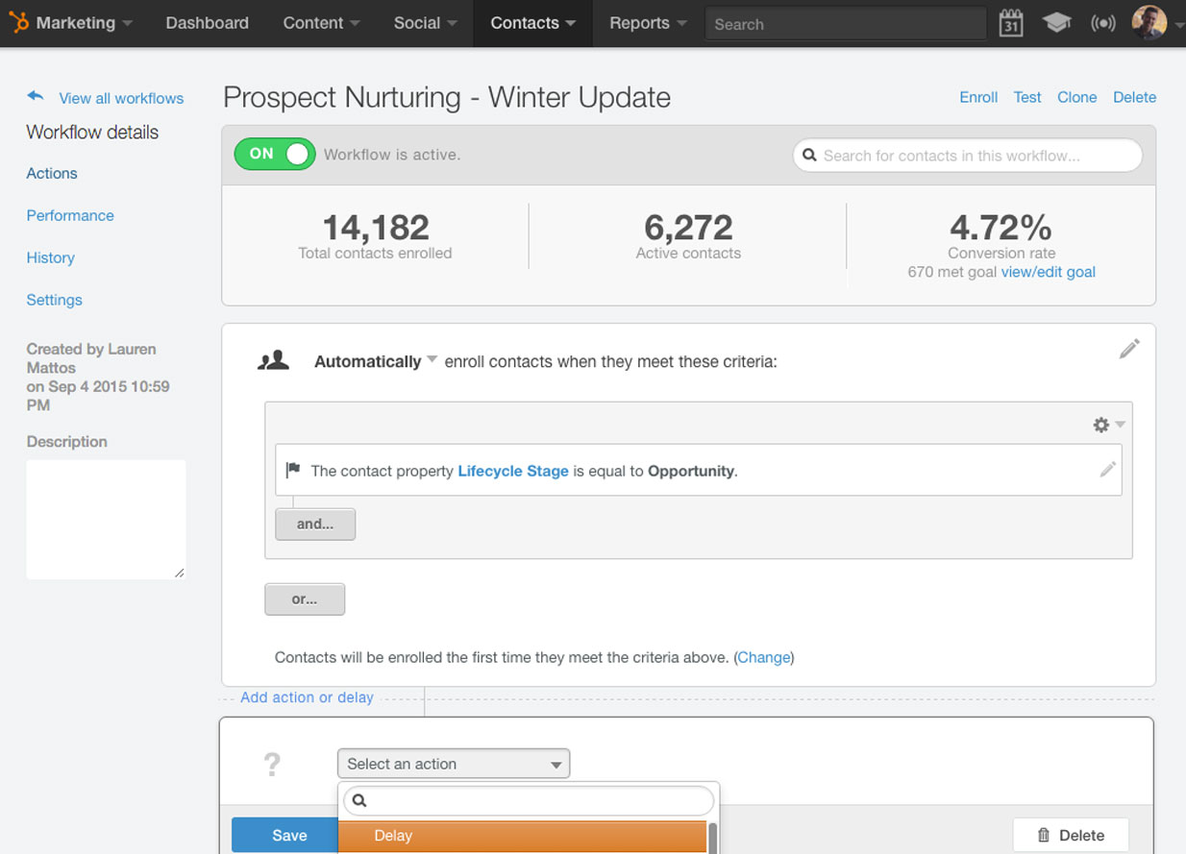Add an or... criteria group
The image size is (1186, 854).
(305, 599)
